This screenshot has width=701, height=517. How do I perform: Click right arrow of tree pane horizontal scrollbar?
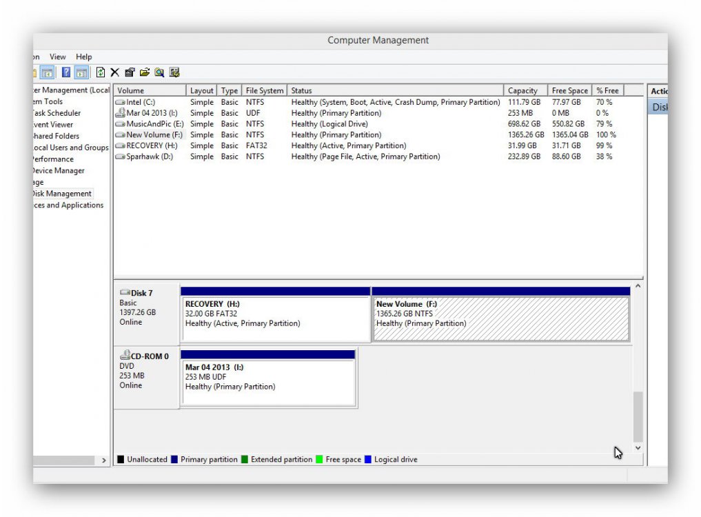pos(103,460)
